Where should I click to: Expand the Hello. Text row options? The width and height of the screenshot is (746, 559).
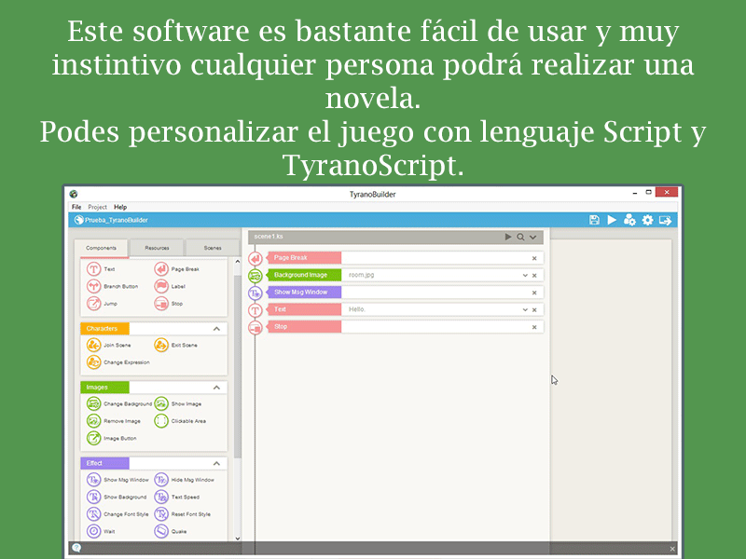click(x=525, y=309)
